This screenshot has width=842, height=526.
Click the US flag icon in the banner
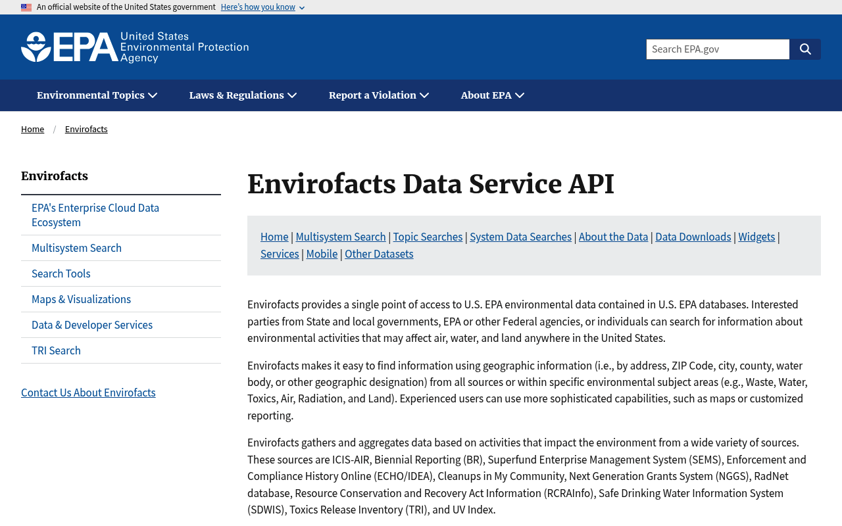point(26,7)
